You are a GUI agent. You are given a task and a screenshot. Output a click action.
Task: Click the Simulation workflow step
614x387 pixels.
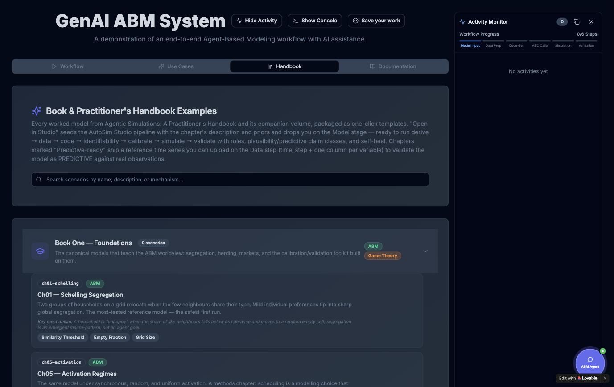coord(563,44)
